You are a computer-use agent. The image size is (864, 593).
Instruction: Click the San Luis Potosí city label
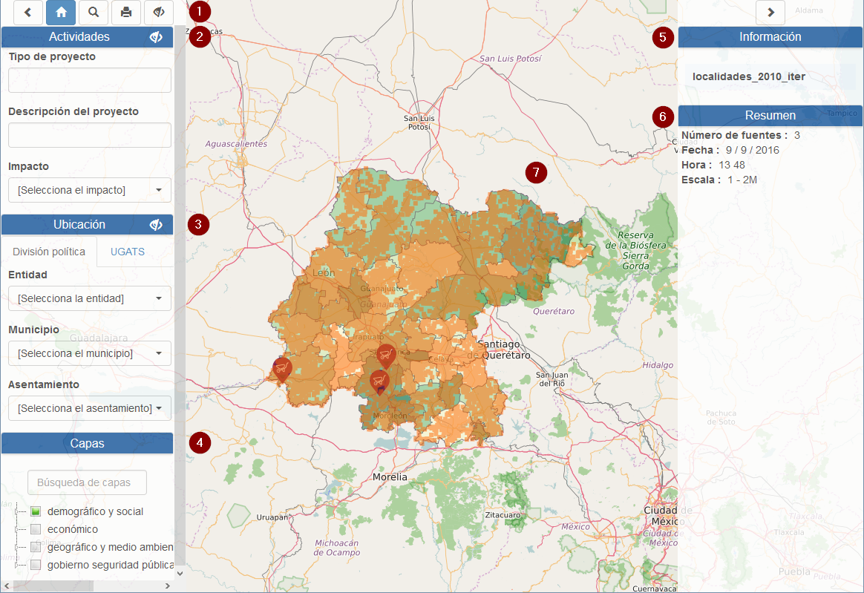tap(419, 122)
